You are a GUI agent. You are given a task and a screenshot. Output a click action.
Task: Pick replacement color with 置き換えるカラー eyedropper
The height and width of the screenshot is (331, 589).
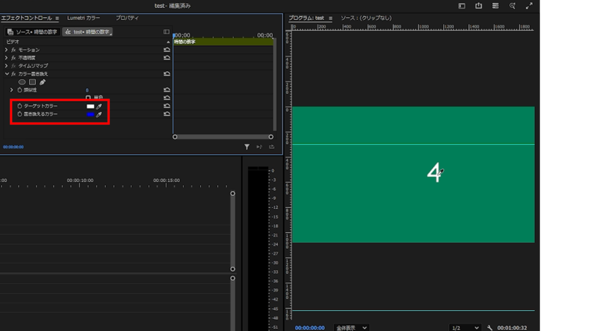click(x=99, y=114)
